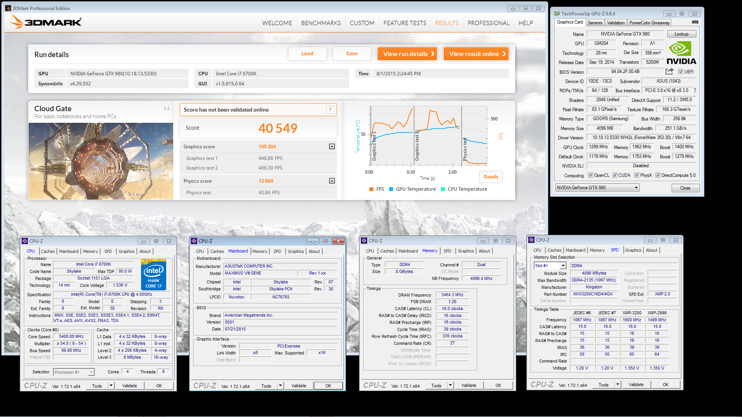This screenshot has height=417, width=742.
Task: Open the Tools dropdown arrow in the SPD tab window
Action: [618, 385]
